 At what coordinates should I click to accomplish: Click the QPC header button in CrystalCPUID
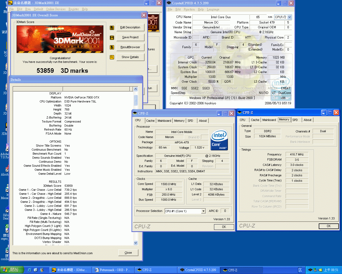(191, 58)
